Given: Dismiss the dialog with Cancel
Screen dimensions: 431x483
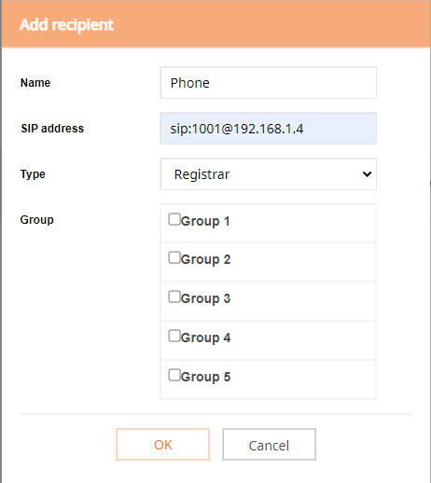Looking at the screenshot, I should [x=269, y=445].
